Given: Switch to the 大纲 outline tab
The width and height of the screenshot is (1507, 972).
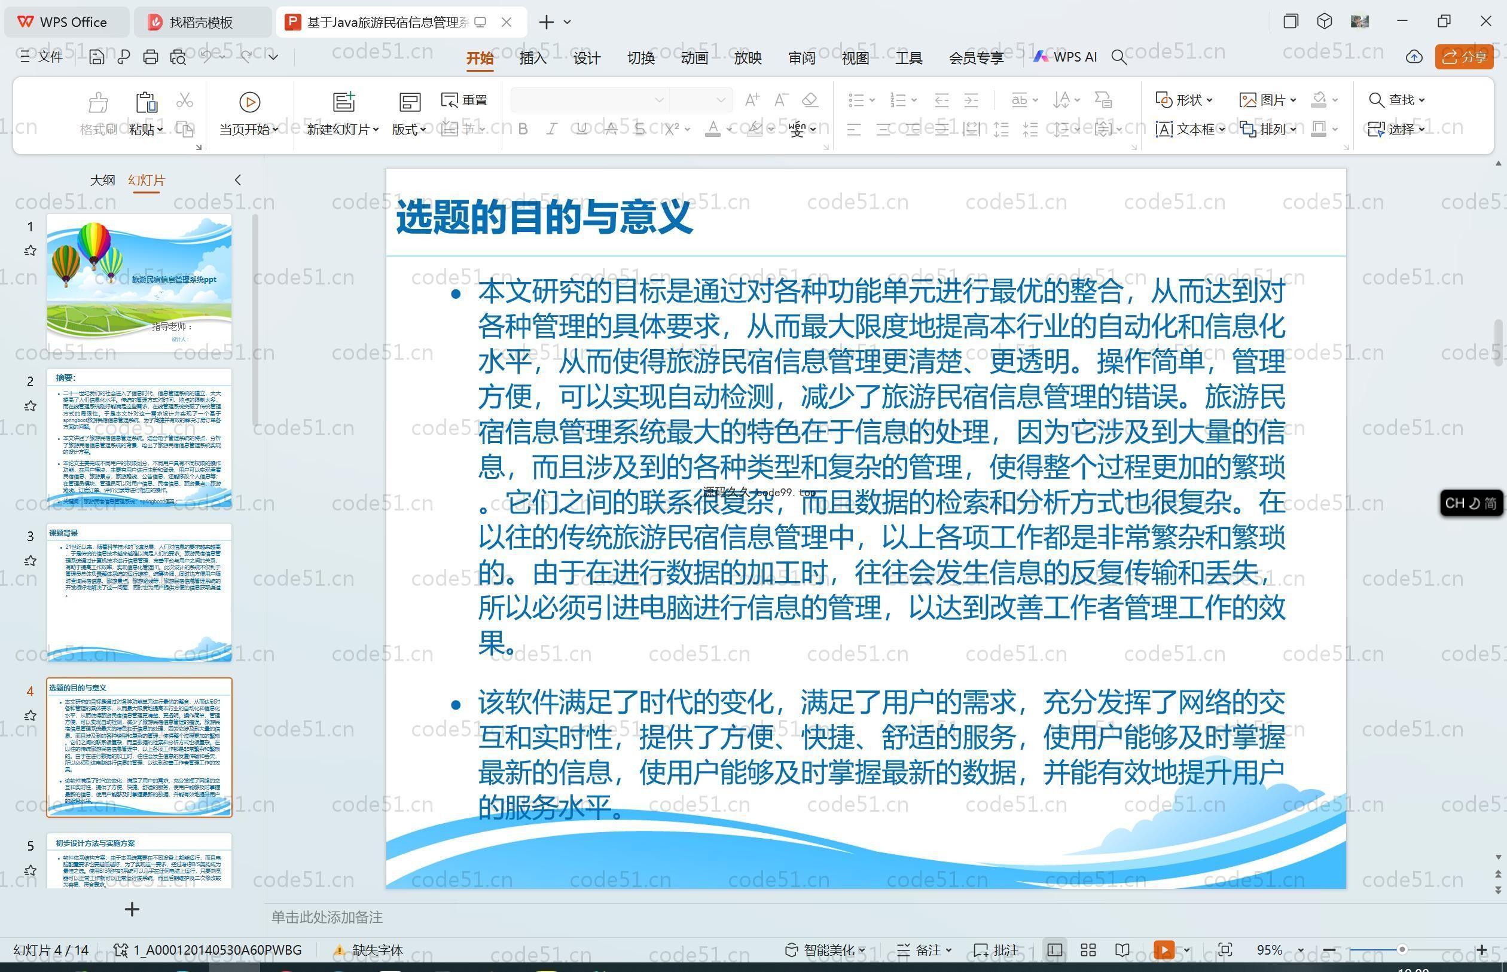Looking at the screenshot, I should (x=102, y=180).
